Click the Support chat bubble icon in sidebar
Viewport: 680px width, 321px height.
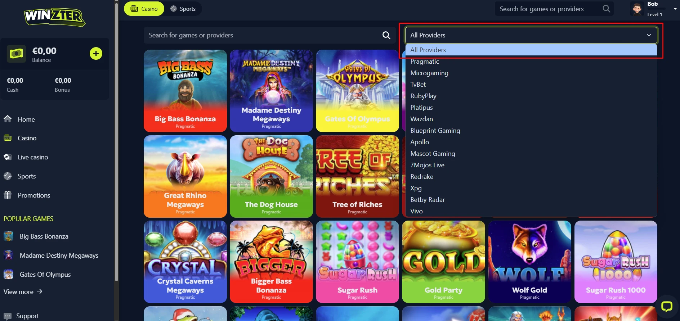pyautogui.click(x=8, y=316)
